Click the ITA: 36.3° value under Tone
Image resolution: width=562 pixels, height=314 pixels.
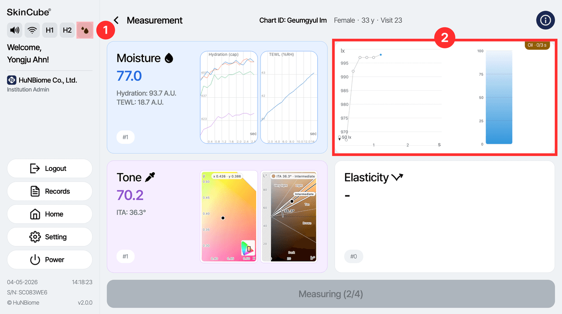131,213
